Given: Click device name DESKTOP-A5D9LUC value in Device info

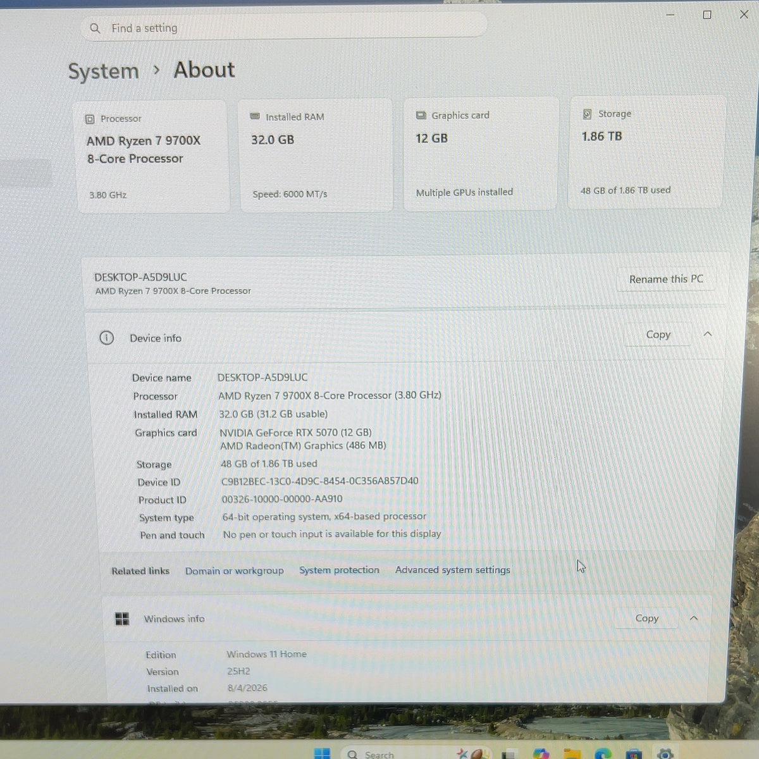Looking at the screenshot, I should click(262, 377).
